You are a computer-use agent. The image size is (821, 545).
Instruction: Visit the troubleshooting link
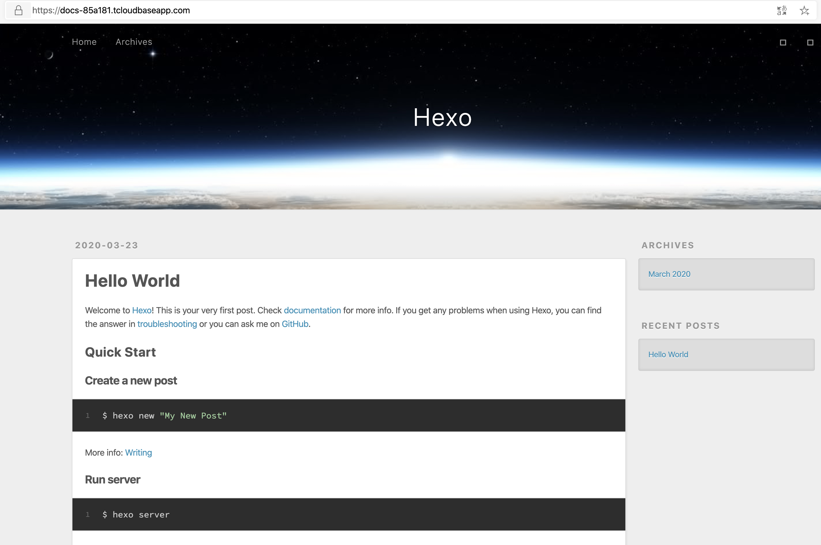(x=167, y=324)
